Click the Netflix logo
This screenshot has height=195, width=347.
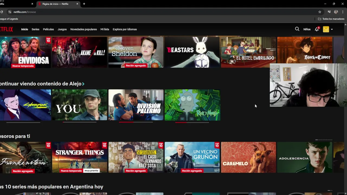(x=6, y=29)
